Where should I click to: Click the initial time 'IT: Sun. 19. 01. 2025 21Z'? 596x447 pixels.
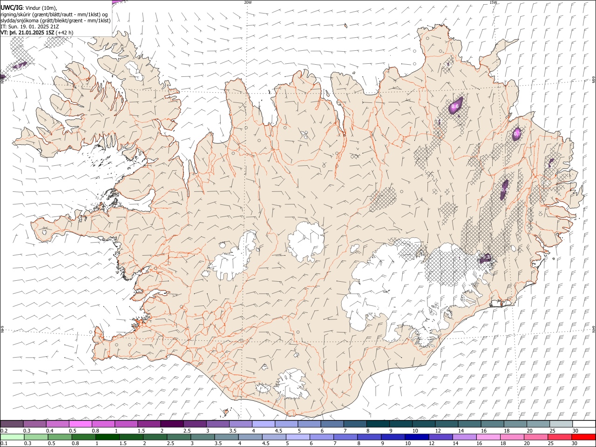coord(30,27)
